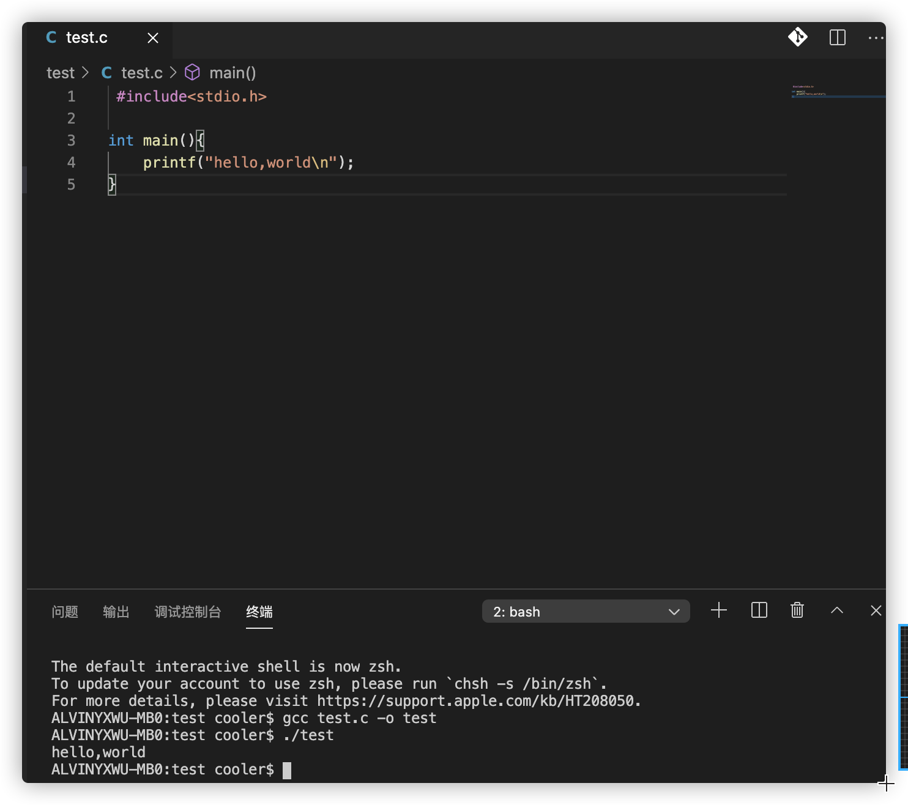Image resolution: width=908 pixels, height=805 pixels.
Task: Click the chsh -s /bin/zsh instruction line
Action: (329, 684)
